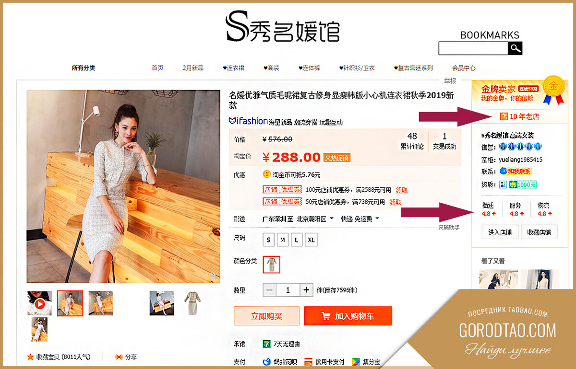Viewport: 576px width, 369px height.
Task: Select the second highlighted product thumbnail
Action: point(70,303)
